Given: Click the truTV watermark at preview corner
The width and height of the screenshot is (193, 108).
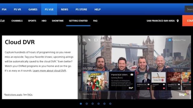Looking at the screenshot, I should coord(183,94).
